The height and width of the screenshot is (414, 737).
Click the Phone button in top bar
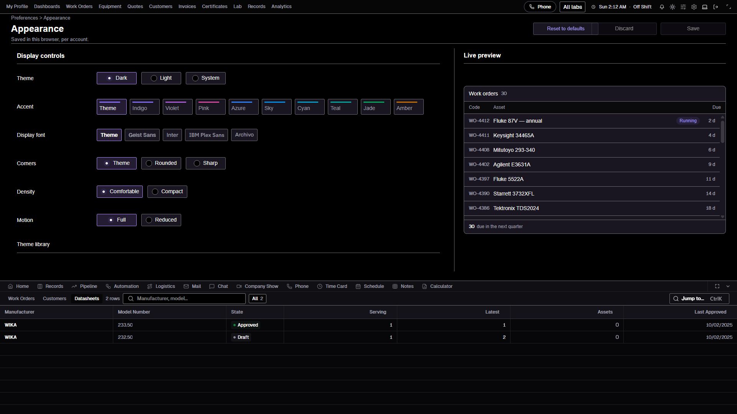tap(540, 7)
